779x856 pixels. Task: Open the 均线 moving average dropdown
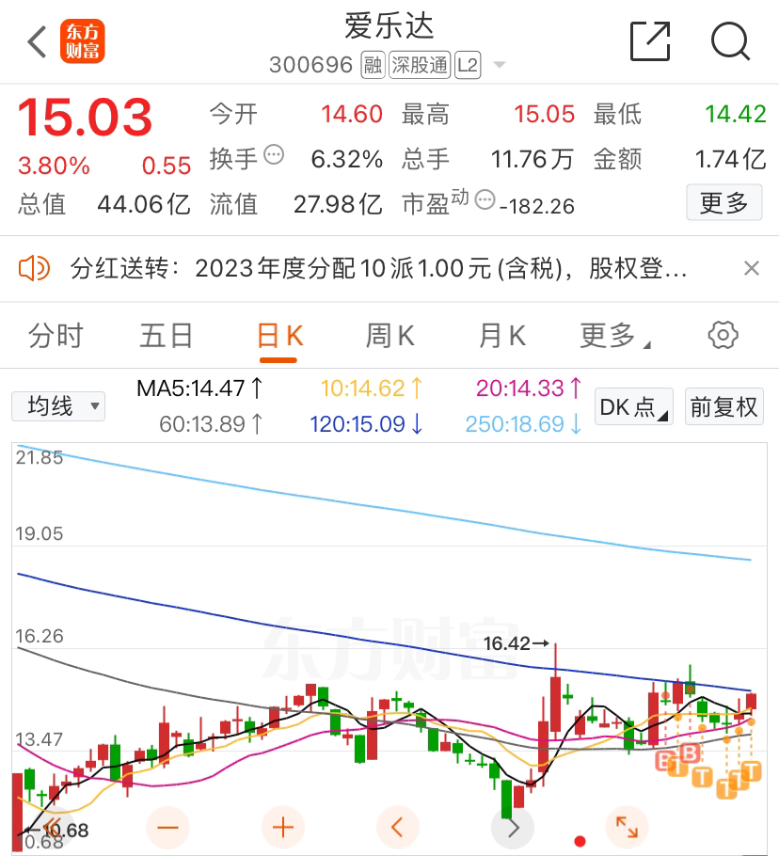[x=58, y=405]
